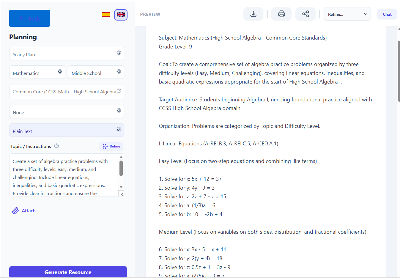Viewport: 400px width, 278px height.
Task: Share the resource via share icon
Action: point(305,14)
